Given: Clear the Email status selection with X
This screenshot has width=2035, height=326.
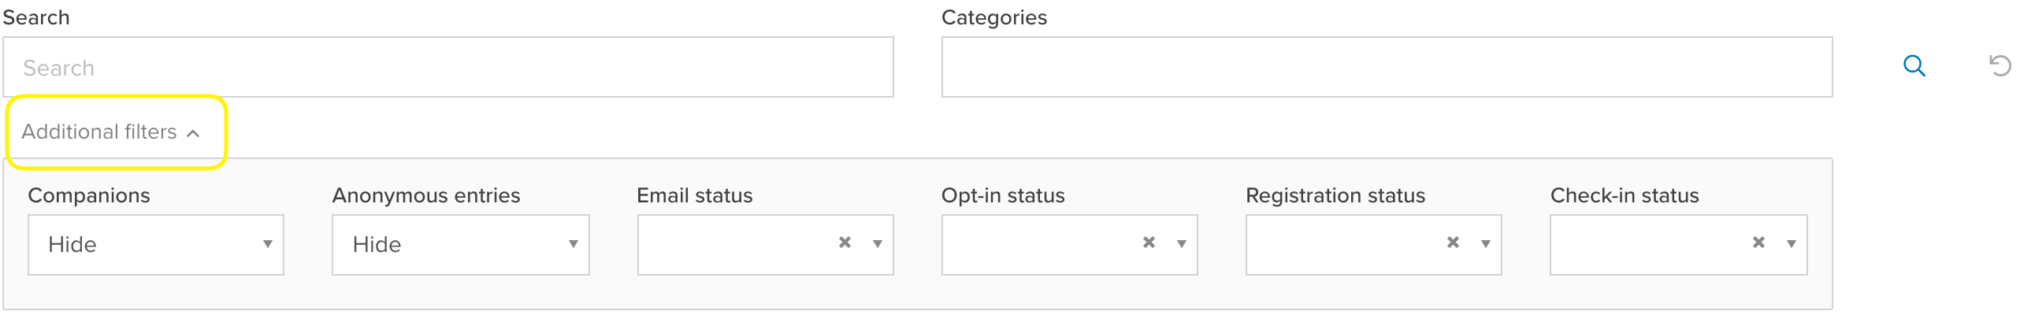Looking at the screenshot, I should [845, 243].
